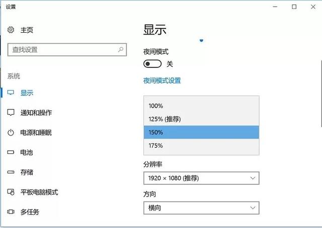Click the Multitasking icon
The image size is (322, 228).
pos(11,212)
